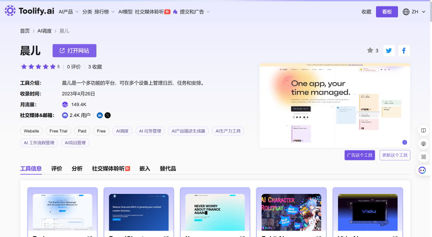This screenshot has height=237, width=432.
Task: Select the Free tag
Action: [x=101, y=131]
